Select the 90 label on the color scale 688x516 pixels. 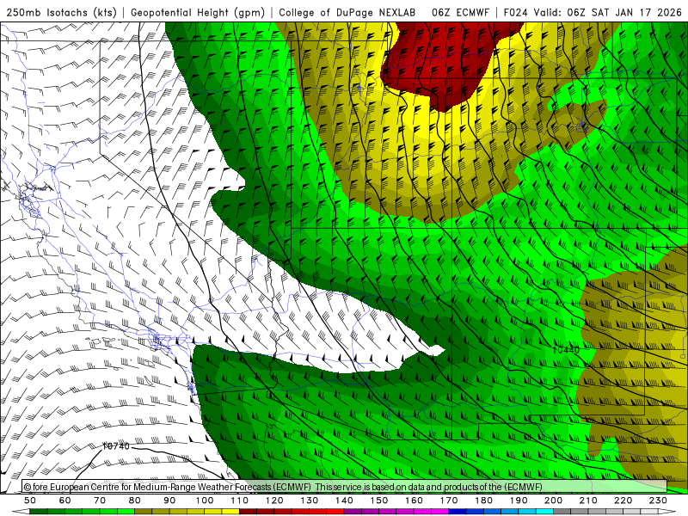[169, 501]
